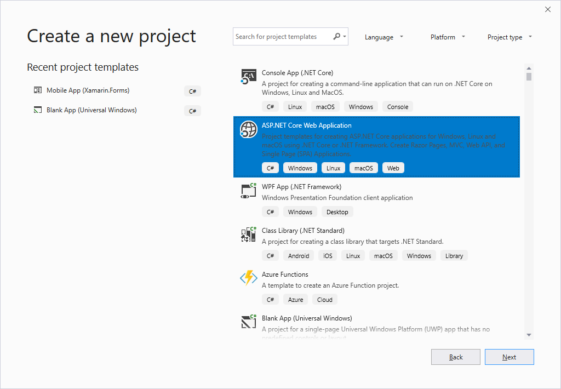This screenshot has height=389, width=561.
Task: Click the Azure Functions lightning icon
Action: [x=249, y=278]
